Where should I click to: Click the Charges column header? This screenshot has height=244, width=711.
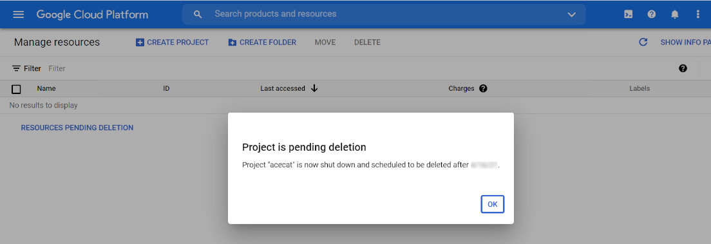tap(461, 88)
